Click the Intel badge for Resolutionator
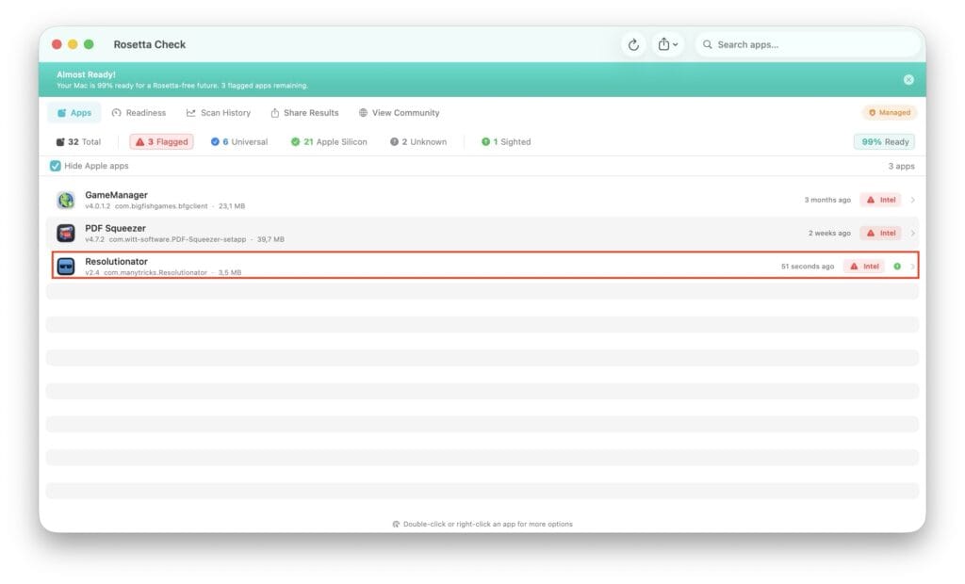This screenshot has width=965, height=584. (864, 267)
